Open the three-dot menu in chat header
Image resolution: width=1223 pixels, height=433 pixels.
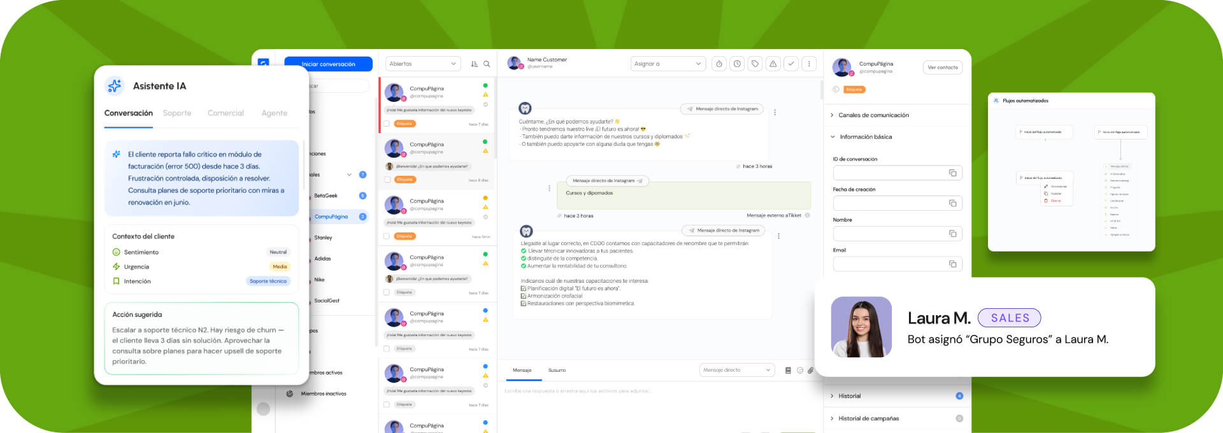pyautogui.click(x=809, y=64)
